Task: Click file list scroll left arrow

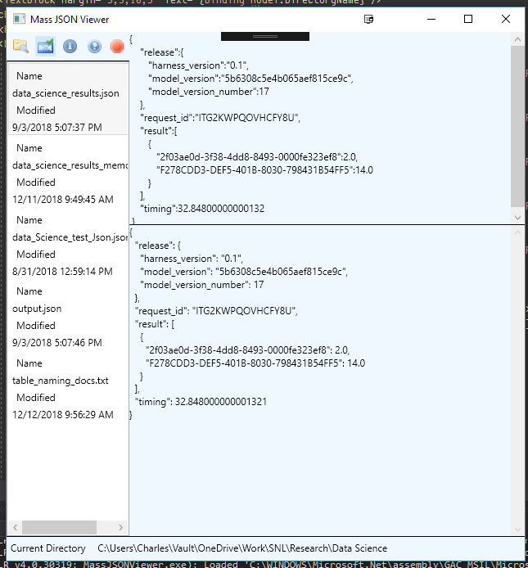Action: pyautogui.click(x=16, y=527)
